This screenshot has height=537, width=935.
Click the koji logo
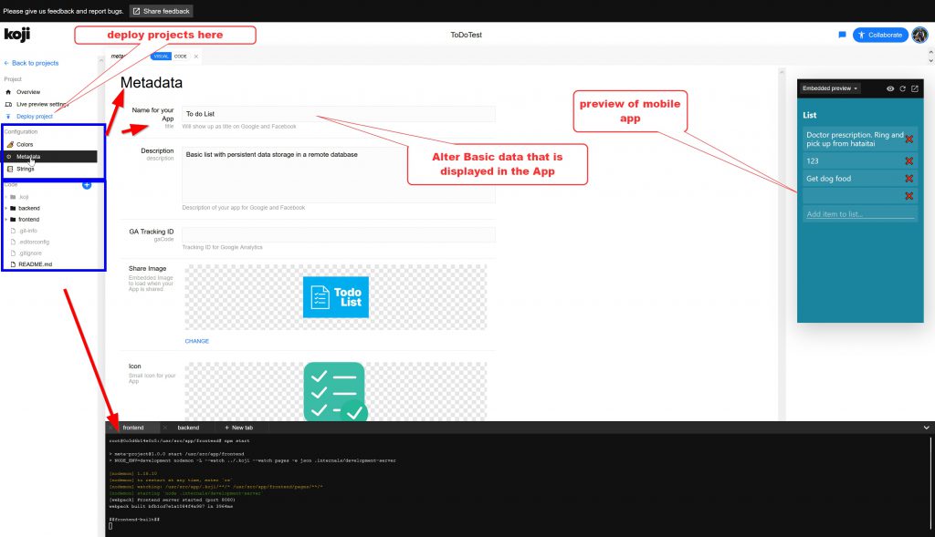pos(16,35)
